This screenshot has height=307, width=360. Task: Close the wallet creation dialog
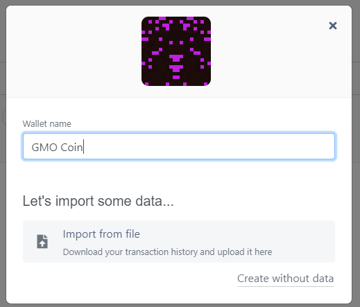point(333,26)
